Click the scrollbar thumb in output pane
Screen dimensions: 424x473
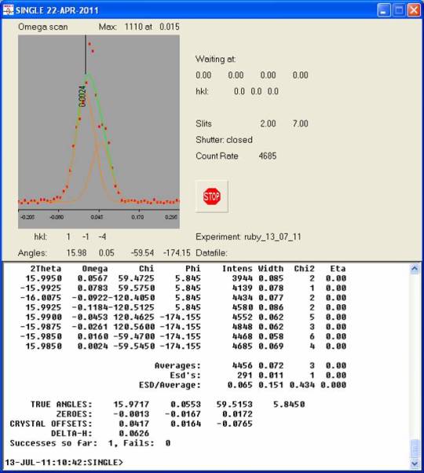(x=415, y=449)
